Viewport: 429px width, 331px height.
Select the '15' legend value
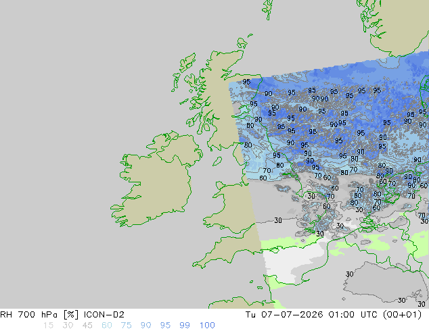point(48,326)
